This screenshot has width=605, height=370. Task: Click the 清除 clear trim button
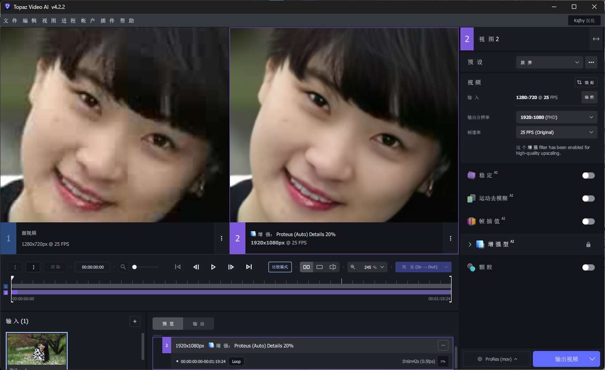[x=55, y=267]
